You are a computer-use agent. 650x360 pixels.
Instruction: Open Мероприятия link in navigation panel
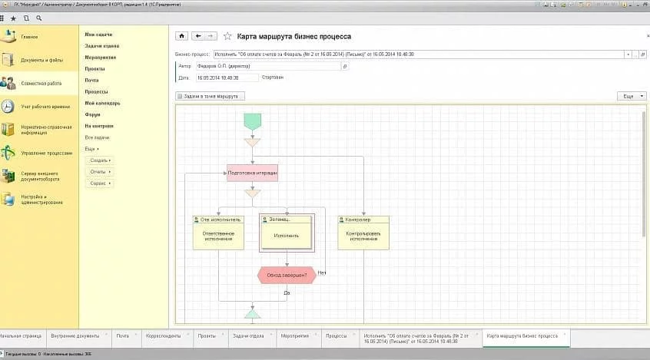[x=101, y=58]
